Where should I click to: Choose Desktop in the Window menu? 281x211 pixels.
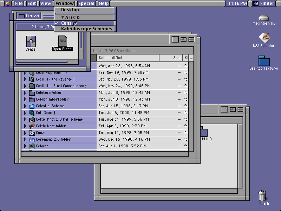click(84, 10)
